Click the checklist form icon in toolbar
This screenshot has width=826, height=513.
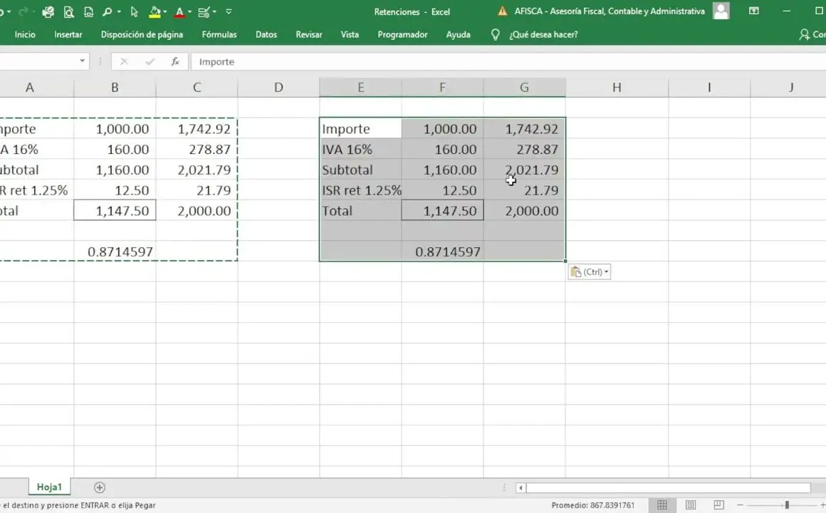[x=204, y=11]
